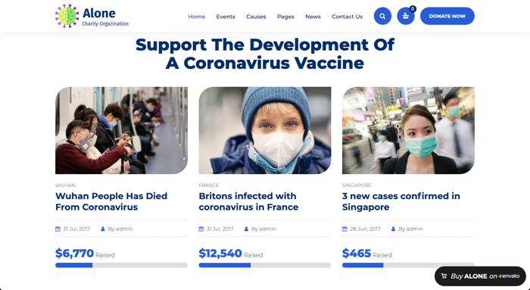Click the $12,540 raised progress bar

click(x=265, y=265)
